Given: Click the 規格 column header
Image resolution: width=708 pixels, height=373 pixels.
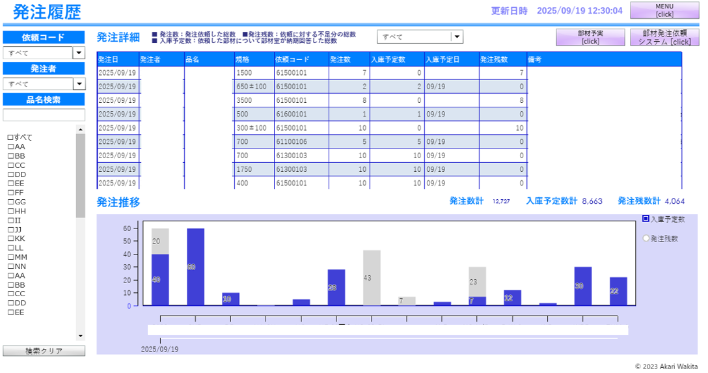Looking at the screenshot, I should click(254, 59).
